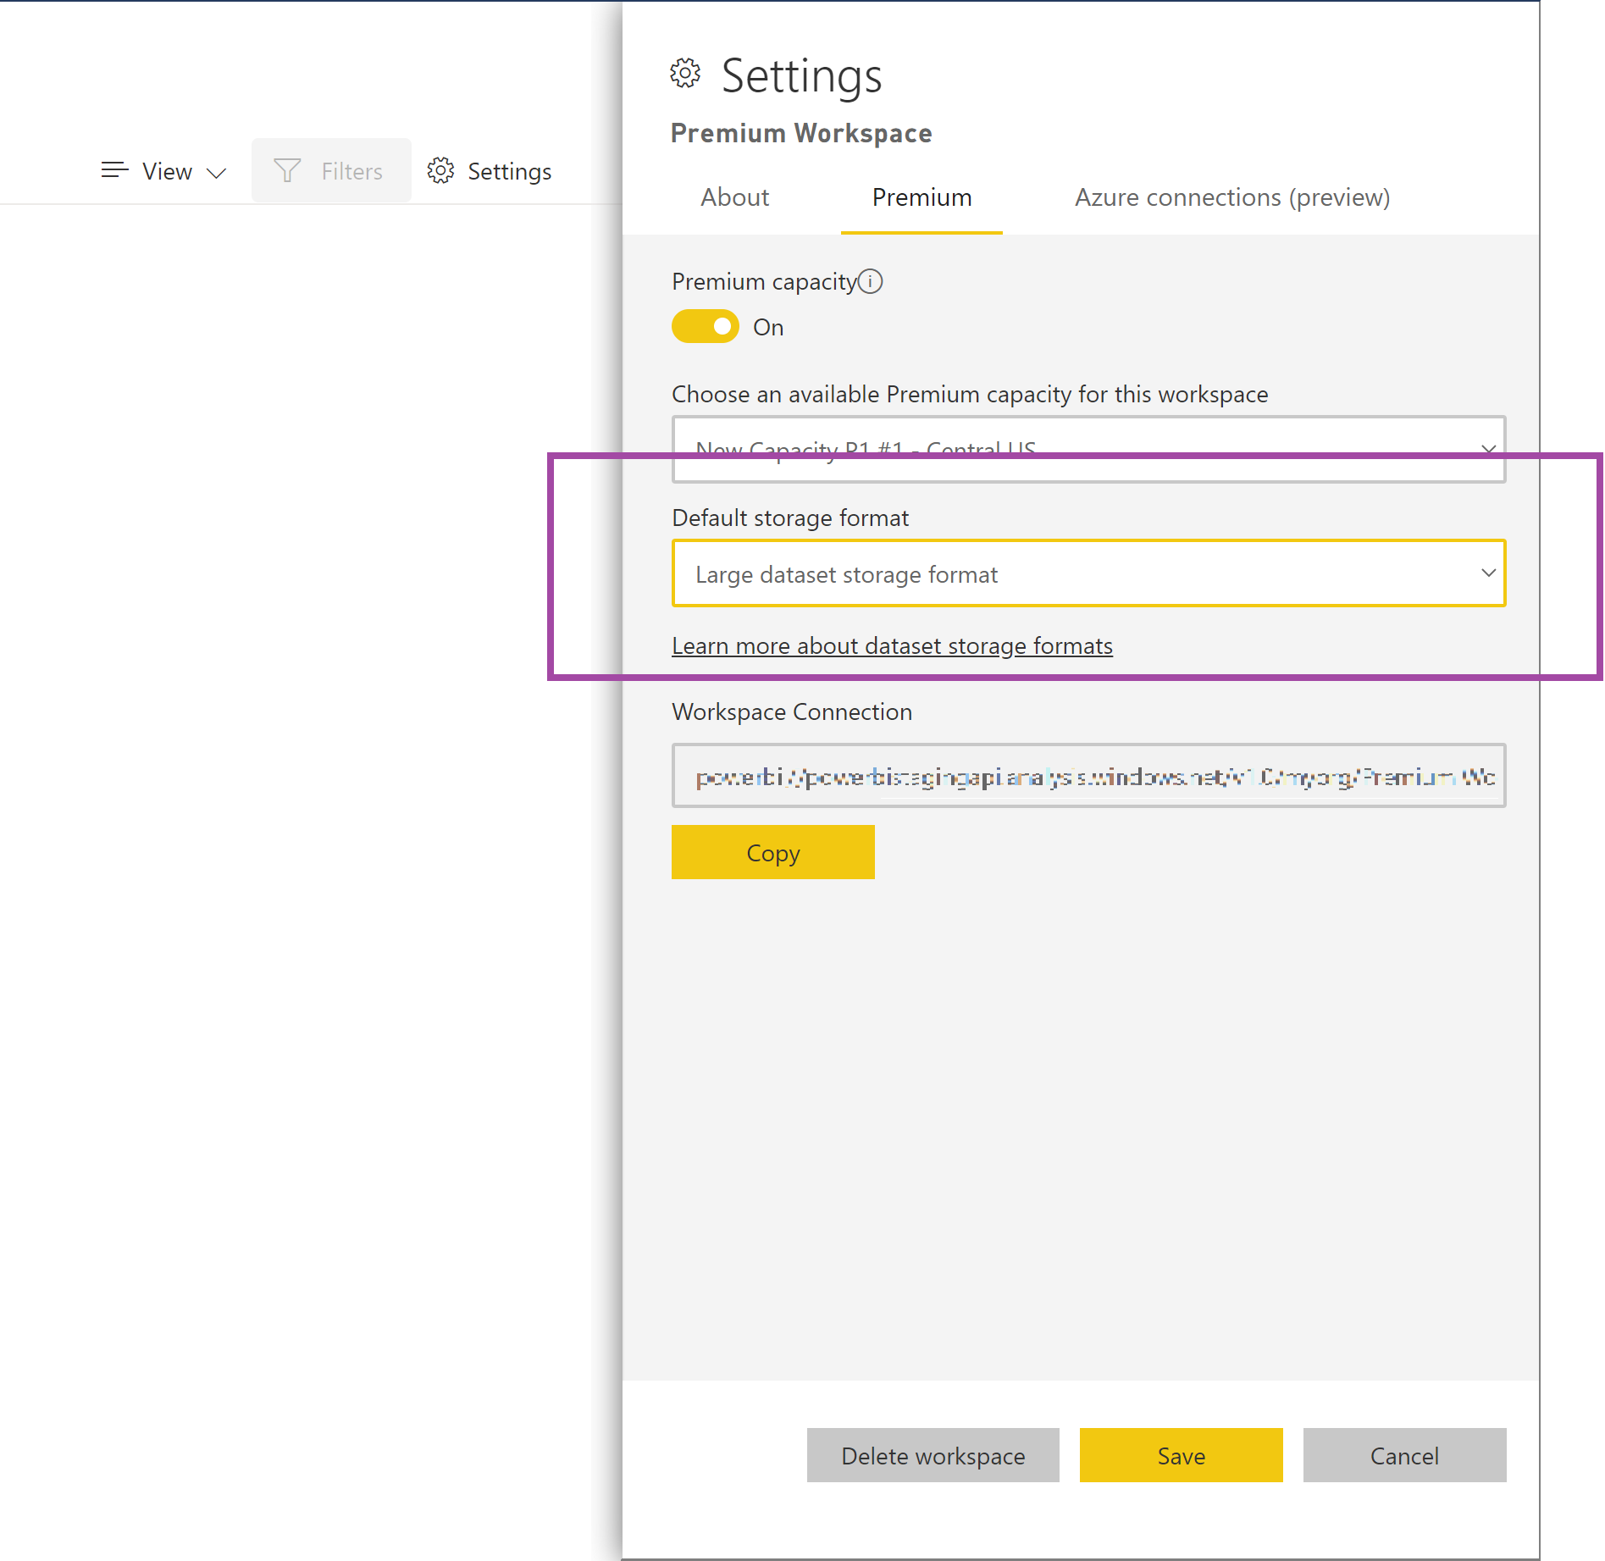Click Learn more about dataset storage formats
The image size is (1605, 1561).
[892, 645]
